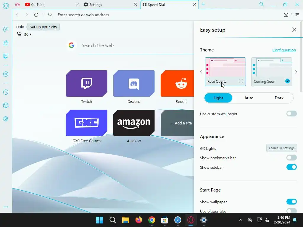The height and width of the screenshot is (227, 303).
Task: Open the Amazon speed dial tile
Action: pos(134,123)
